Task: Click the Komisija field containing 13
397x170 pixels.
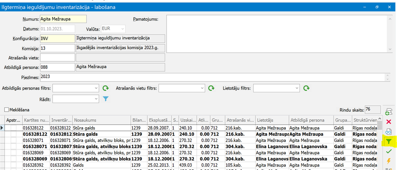Action: (x=58, y=48)
